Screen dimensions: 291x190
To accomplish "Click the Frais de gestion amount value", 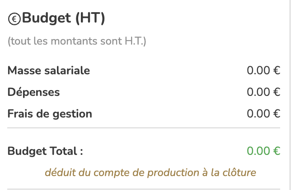I will (x=263, y=114).
